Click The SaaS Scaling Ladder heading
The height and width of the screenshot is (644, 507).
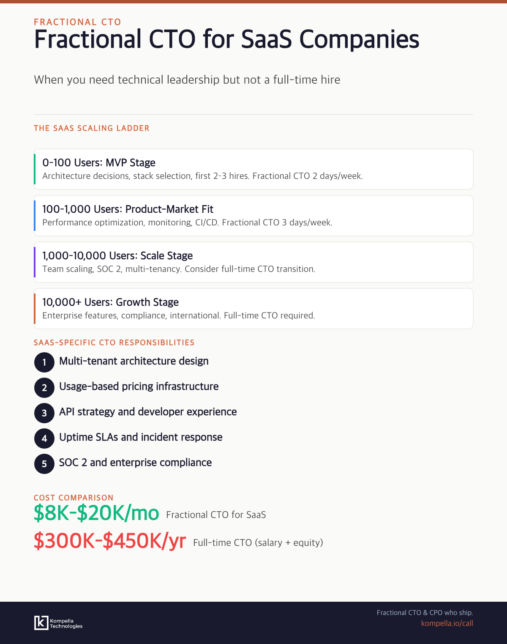(92, 128)
